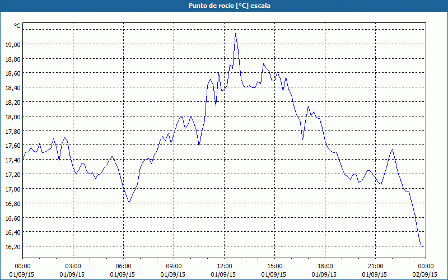Click the 17,20 y-axis value

(13, 174)
